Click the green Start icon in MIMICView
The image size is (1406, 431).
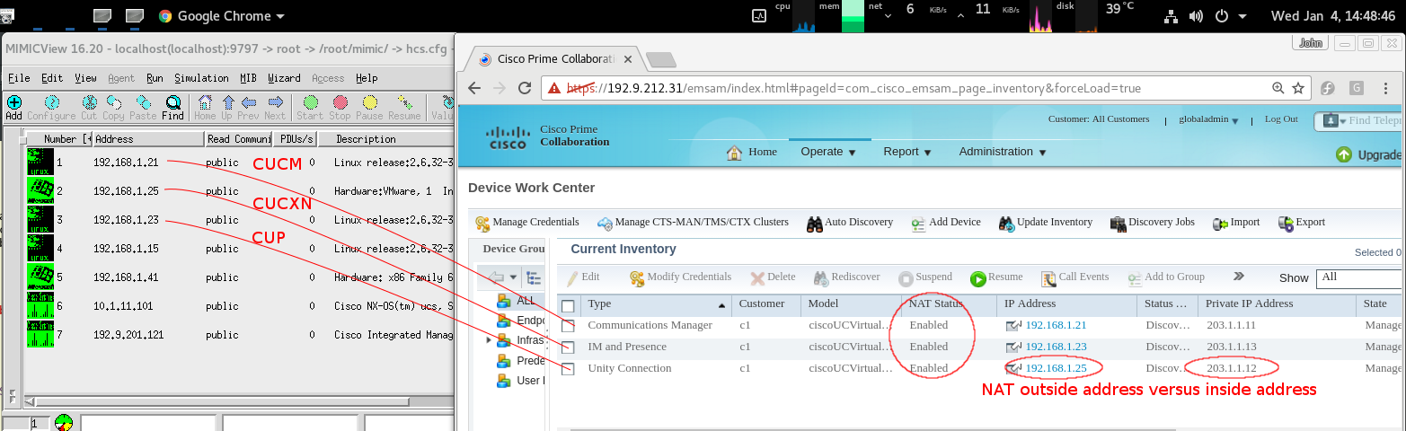point(310,102)
